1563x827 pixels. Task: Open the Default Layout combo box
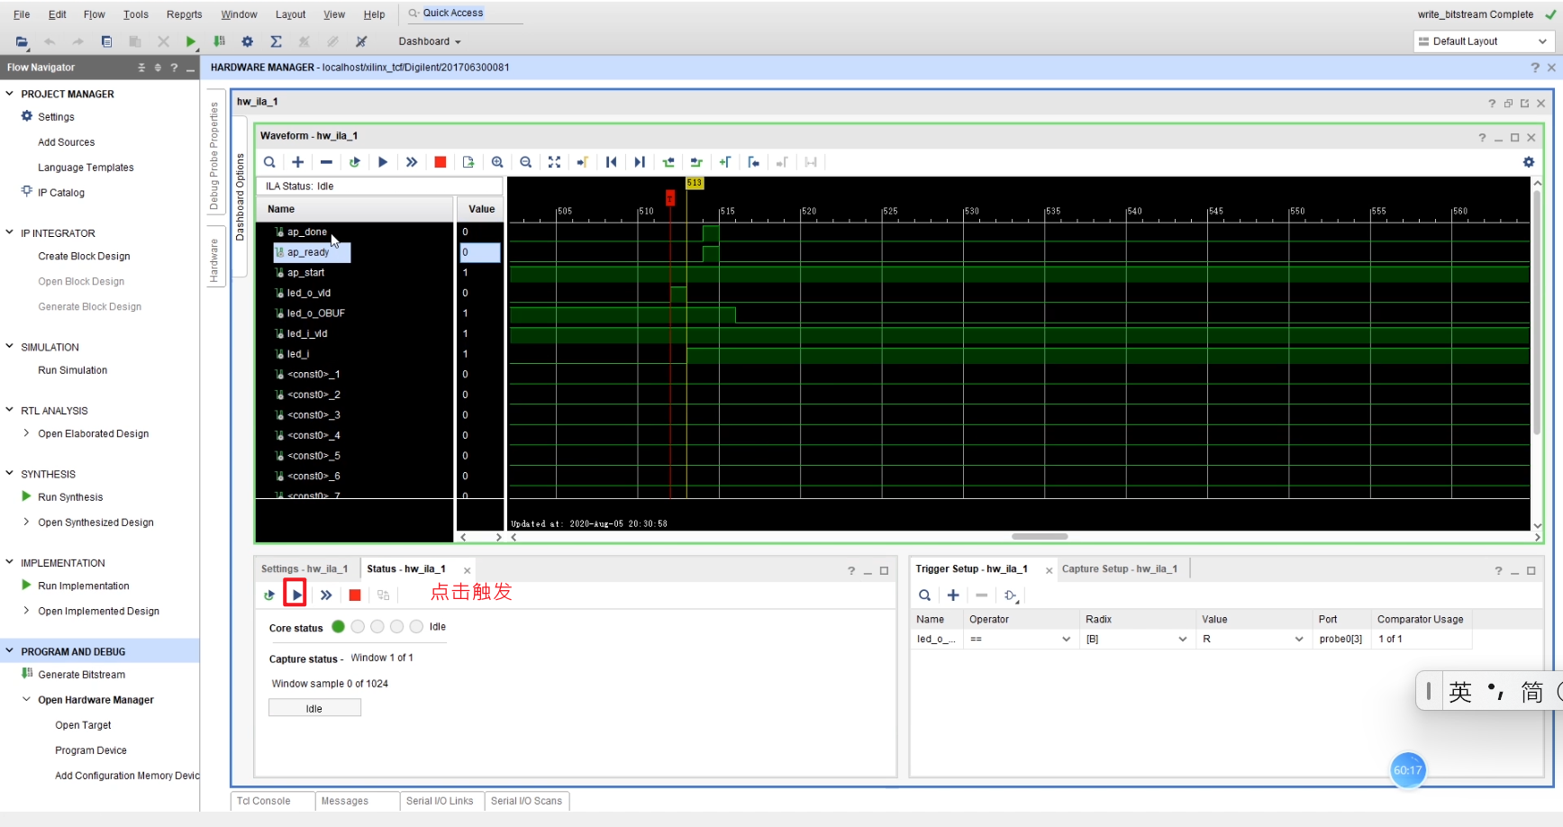click(x=1483, y=41)
